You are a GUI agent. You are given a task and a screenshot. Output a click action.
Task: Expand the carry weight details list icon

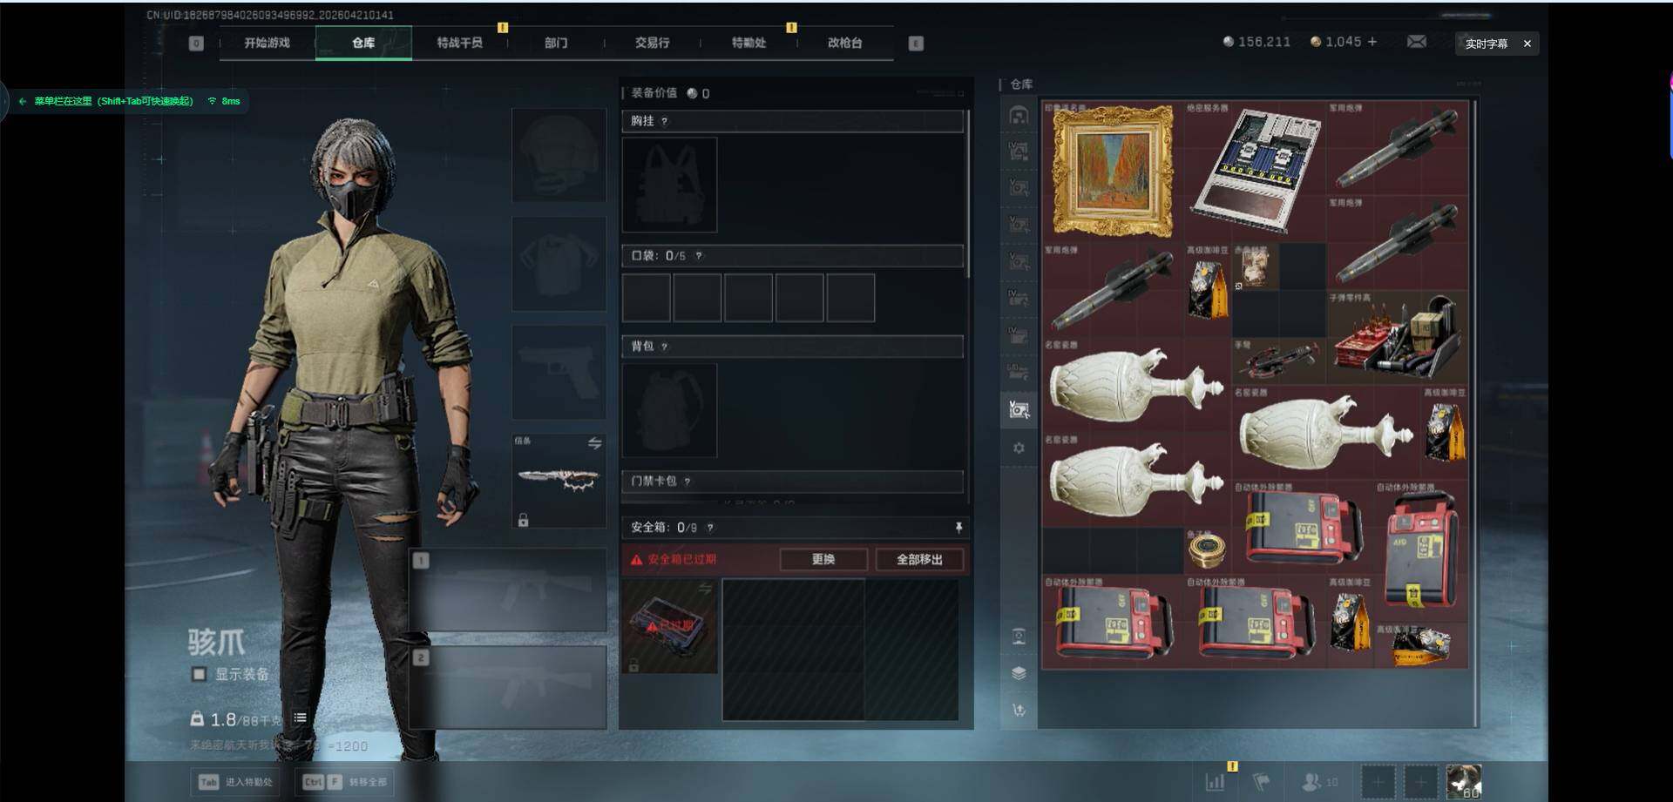pyautogui.click(x=300, y=718)
